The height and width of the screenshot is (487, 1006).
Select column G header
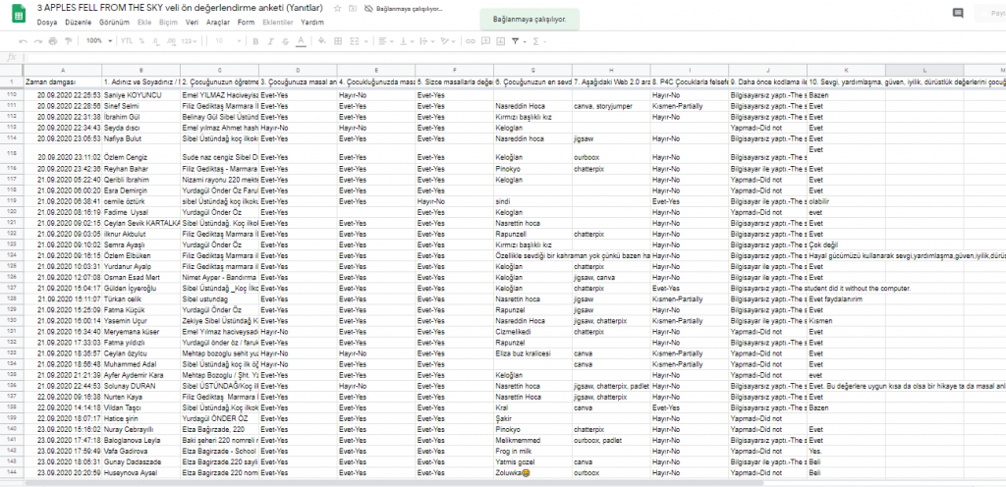pos(531,68)
